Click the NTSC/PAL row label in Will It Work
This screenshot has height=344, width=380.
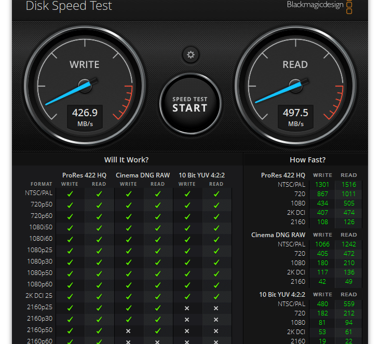tap(39, 193)
